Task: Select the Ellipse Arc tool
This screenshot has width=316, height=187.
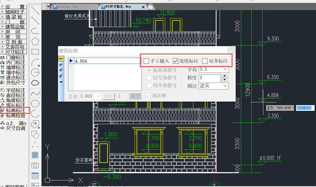Action: point(35,114)
